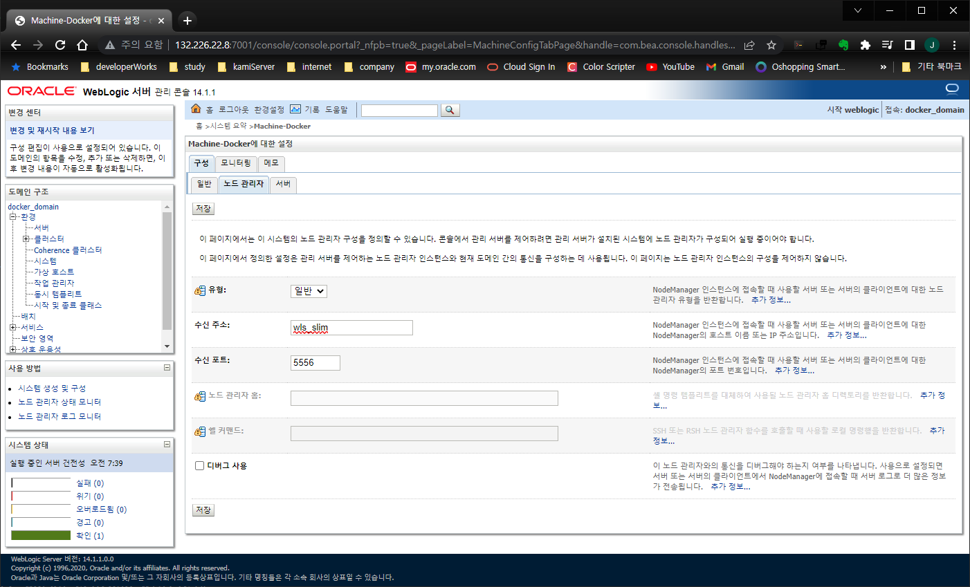970x587 pixels.
Task: Open 노드 관리자 상태 모니터 how-to link
Action: click(60, 402)
